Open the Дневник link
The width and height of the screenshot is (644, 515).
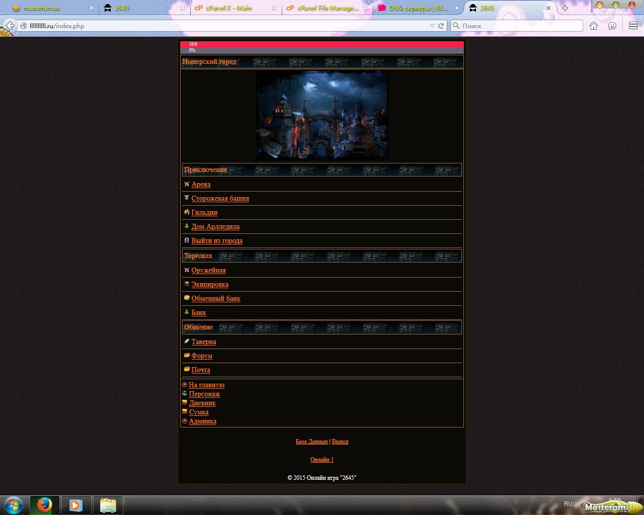click(x=202, y=403)
